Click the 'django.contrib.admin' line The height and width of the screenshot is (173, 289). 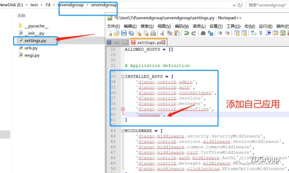coord(167,82)
